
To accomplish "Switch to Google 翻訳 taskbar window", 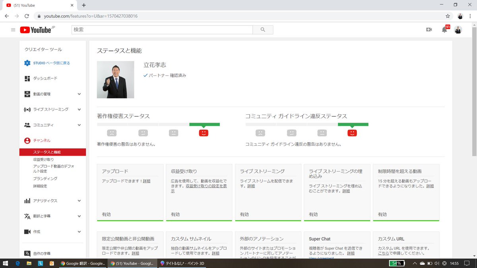I will pos(82,263).
